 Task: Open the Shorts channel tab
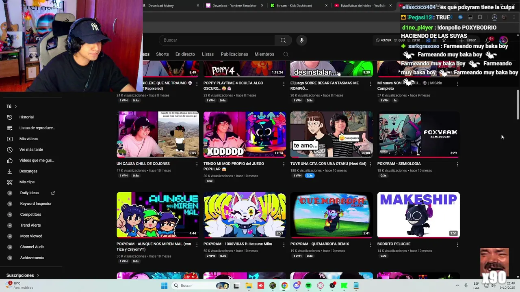click(x=162, y=54)
